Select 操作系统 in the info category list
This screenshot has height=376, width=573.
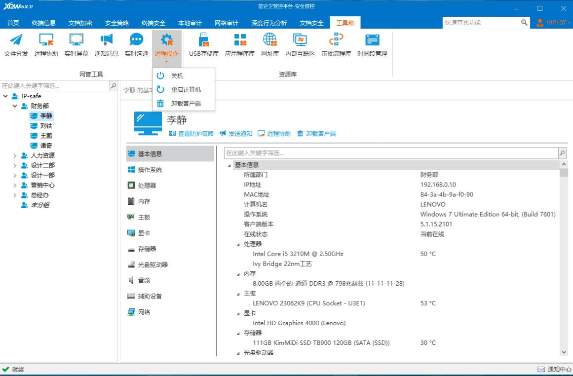170,170
